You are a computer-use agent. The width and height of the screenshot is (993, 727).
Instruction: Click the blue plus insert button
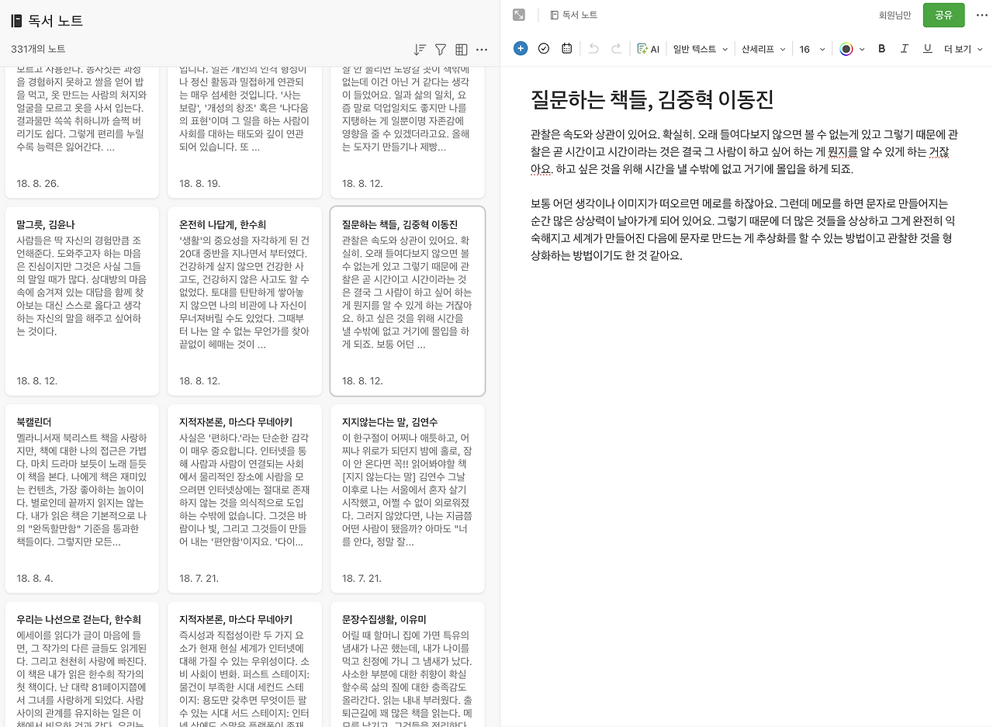(520, 48)
